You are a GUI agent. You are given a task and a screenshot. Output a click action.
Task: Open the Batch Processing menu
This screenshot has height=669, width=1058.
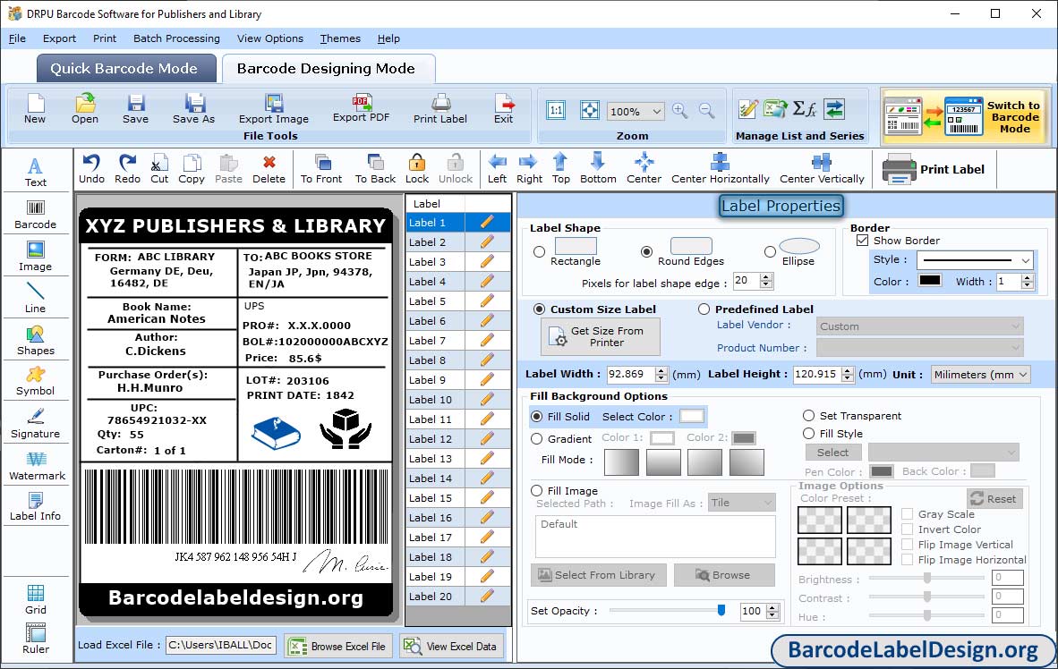(176, 38)
